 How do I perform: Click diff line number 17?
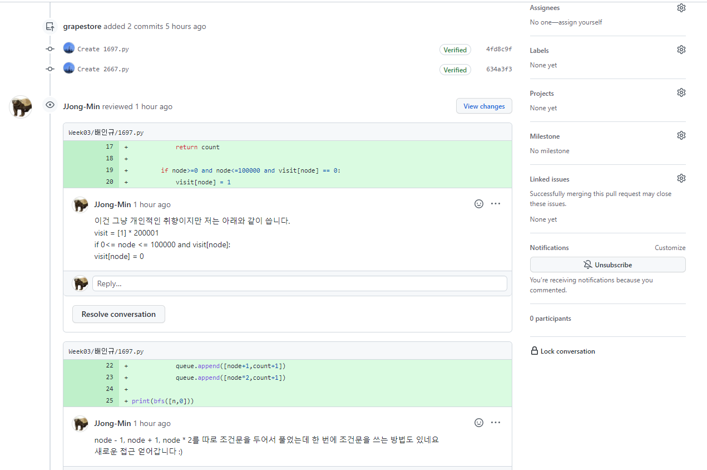tap(109, 147)
